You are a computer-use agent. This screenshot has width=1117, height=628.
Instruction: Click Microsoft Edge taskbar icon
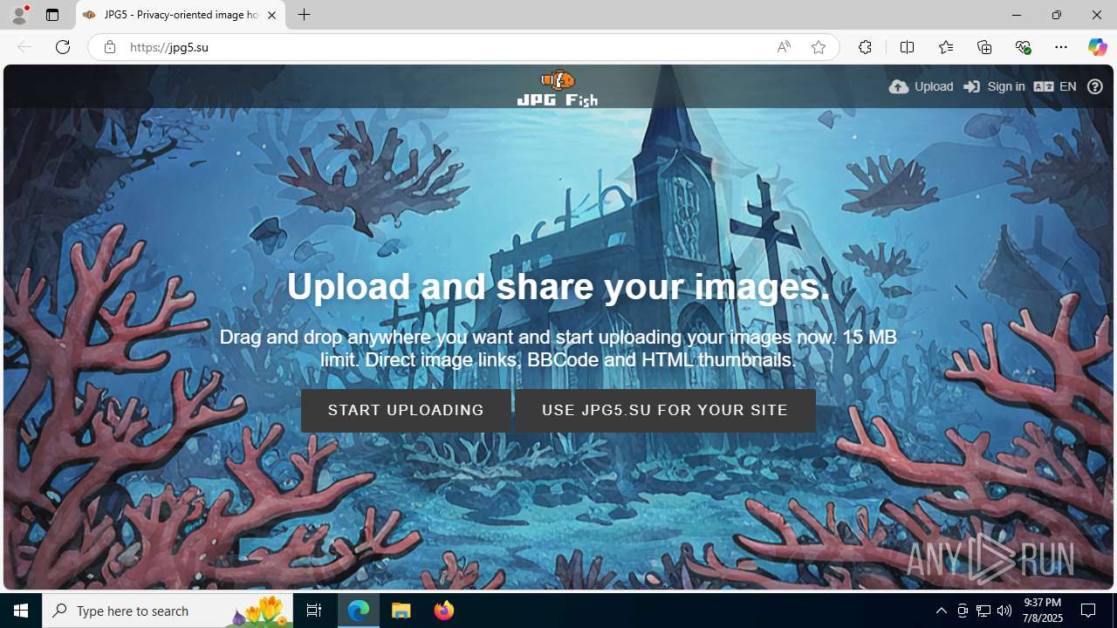(x=359, y=611)
